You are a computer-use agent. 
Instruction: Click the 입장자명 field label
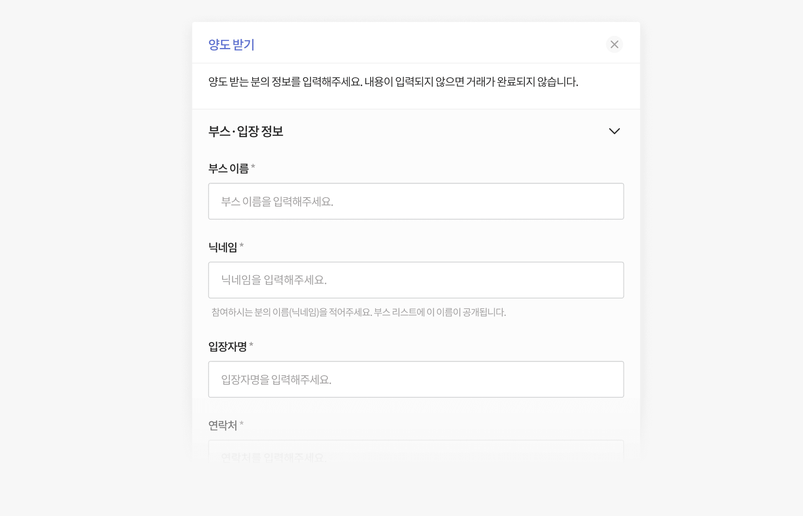227,346
